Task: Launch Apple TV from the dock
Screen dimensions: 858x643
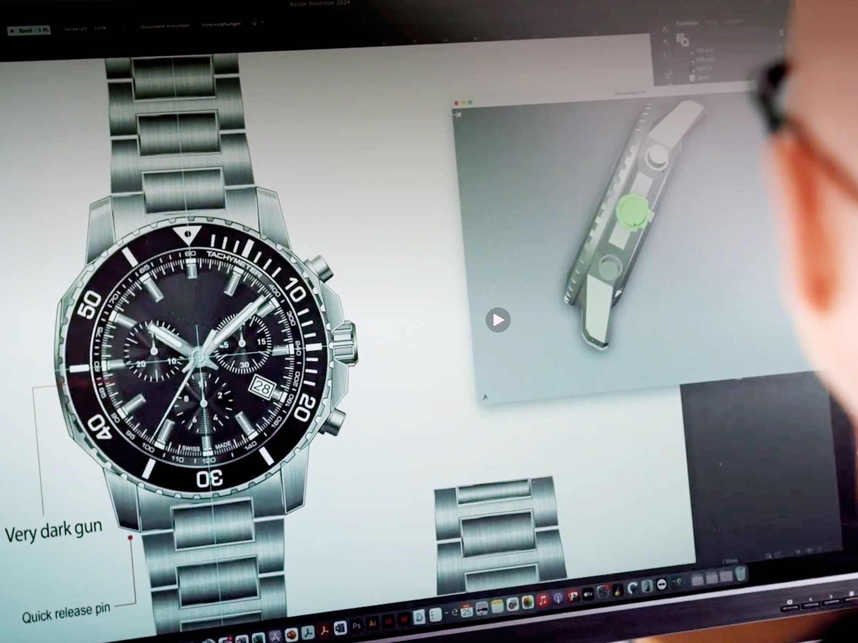Action: click(x=588, y=594)
